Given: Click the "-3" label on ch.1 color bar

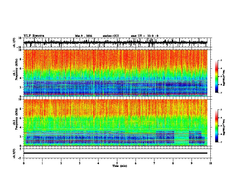Looking at the screenshot, I should coord(221,60).
